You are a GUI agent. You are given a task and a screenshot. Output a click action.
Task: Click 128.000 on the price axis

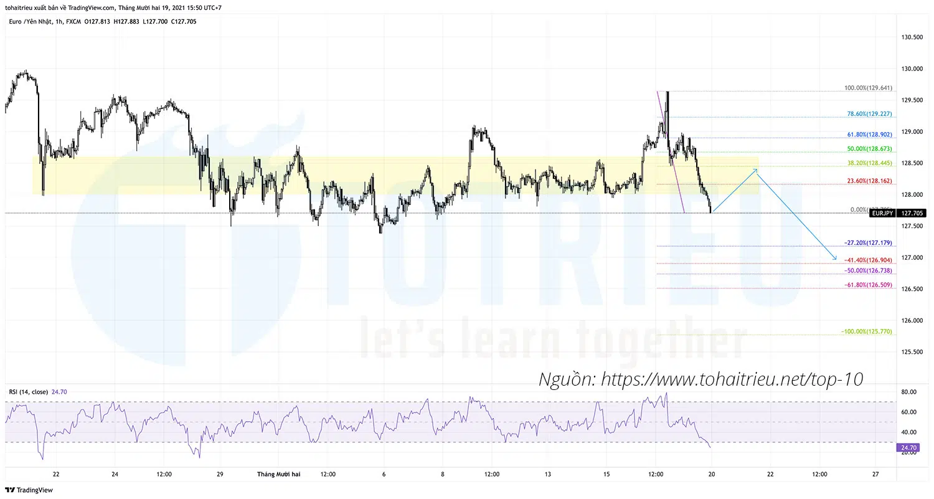pyautogui.click(x=912, y=194)
